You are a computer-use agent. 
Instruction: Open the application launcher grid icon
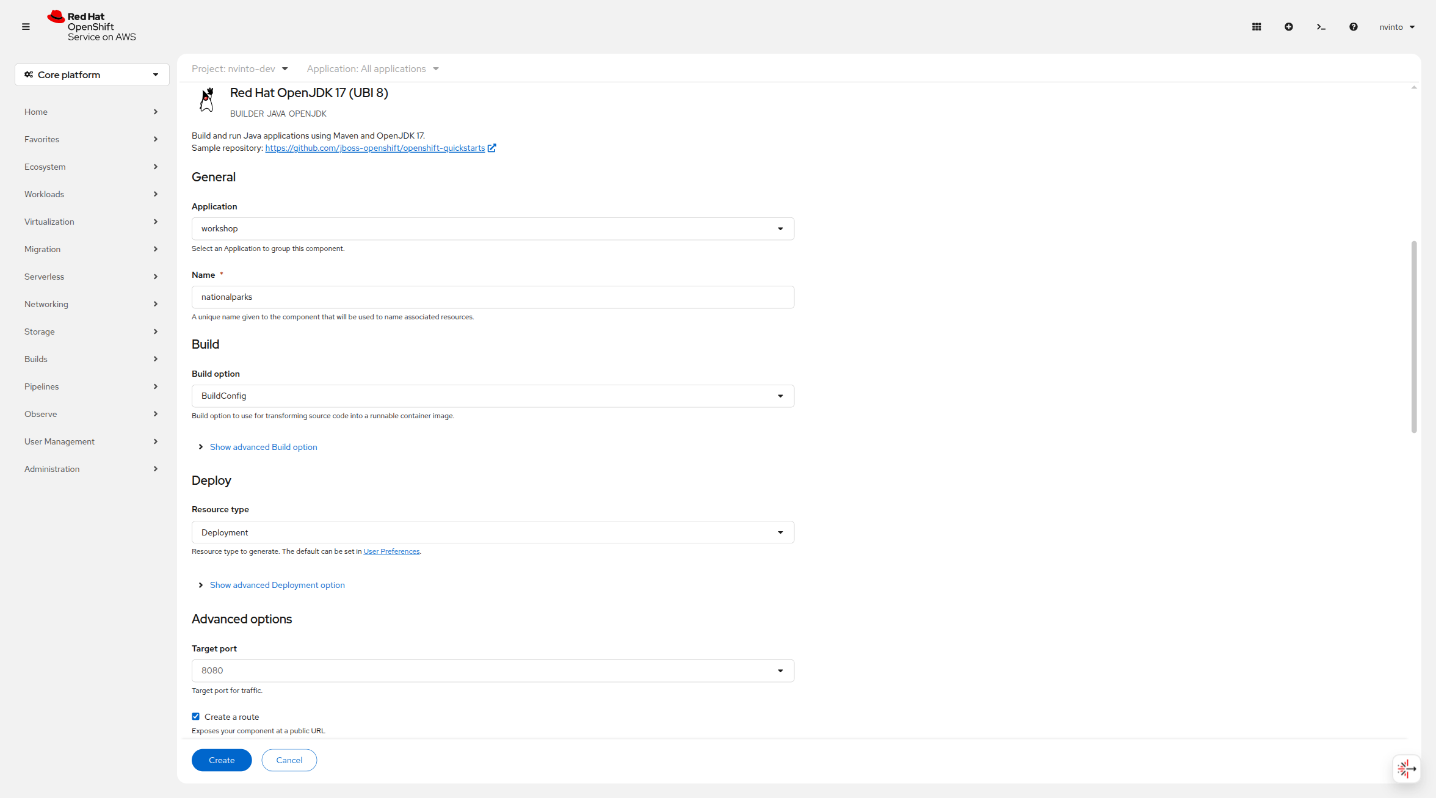1256,27
